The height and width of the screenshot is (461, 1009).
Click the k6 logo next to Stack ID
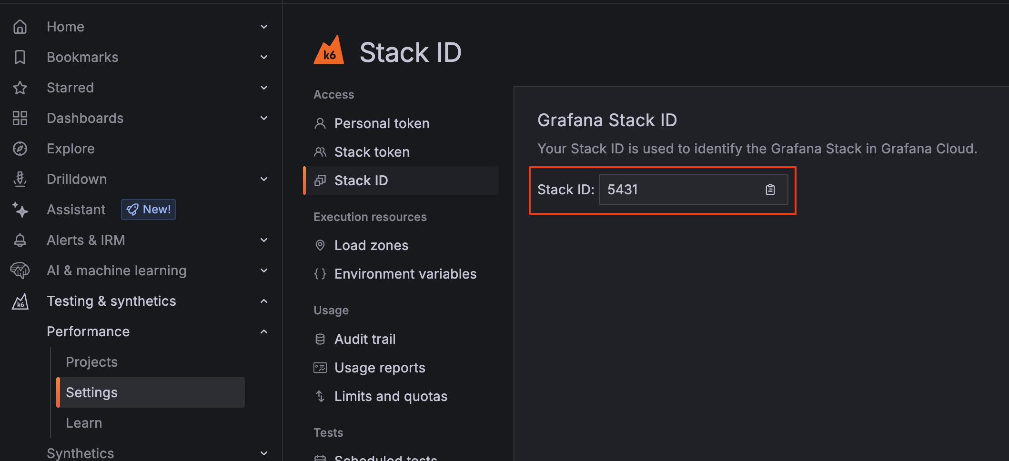pyautogui.click(x=329, y=50)
